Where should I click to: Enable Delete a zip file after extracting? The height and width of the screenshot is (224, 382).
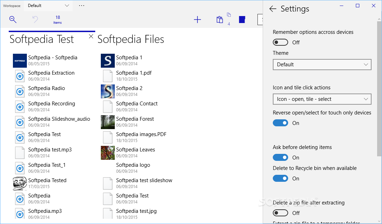(x=280, y=213)
